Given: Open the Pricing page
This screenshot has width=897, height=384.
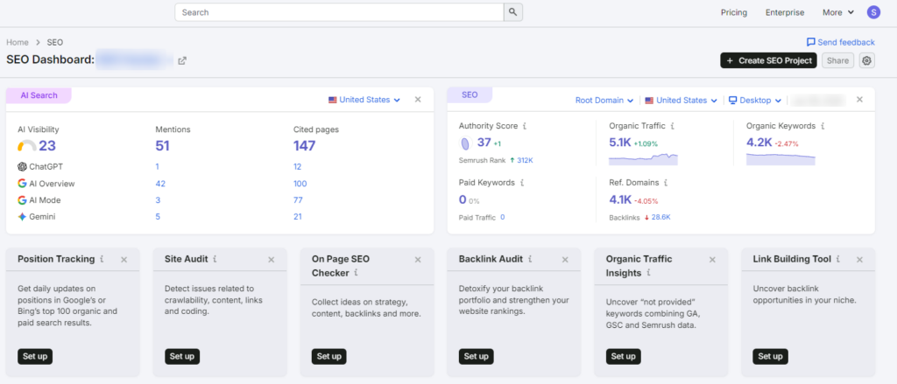Looking at the screenshot, I should point(734,12).
